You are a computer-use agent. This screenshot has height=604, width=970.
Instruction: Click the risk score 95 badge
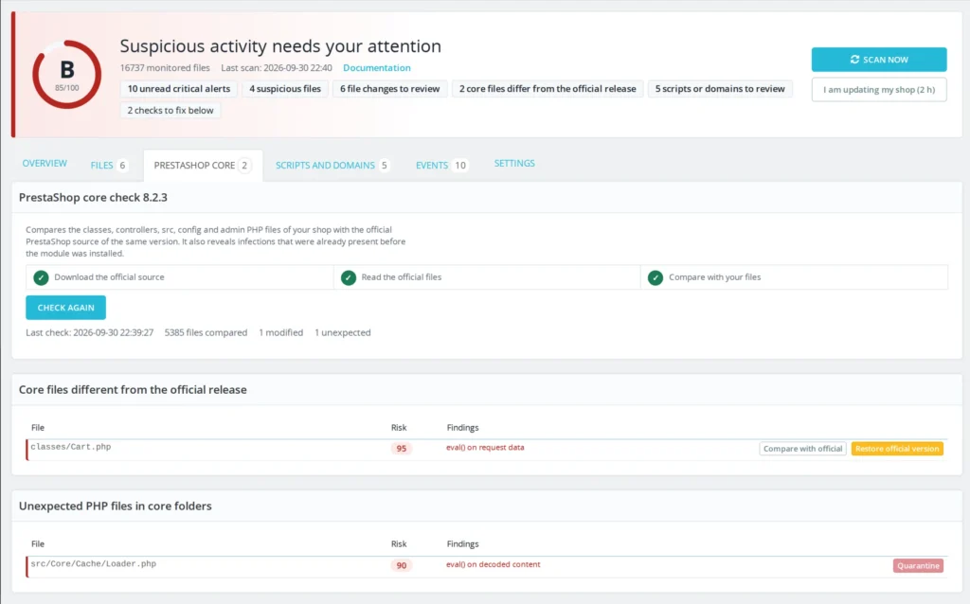click(402, 449)
